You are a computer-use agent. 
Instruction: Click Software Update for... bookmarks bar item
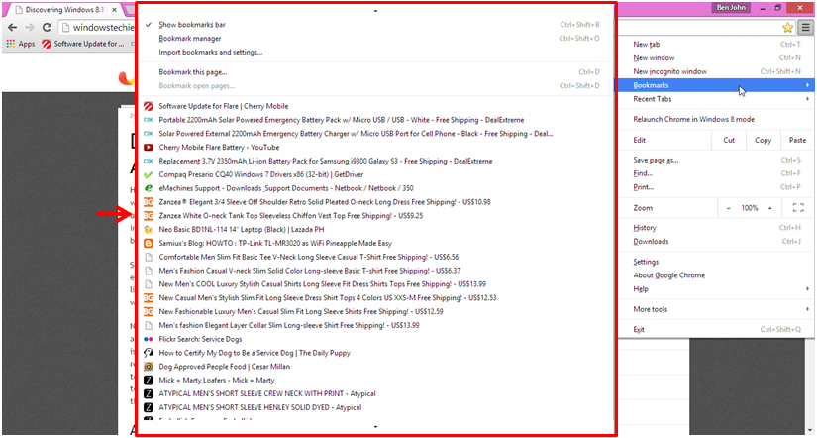pyautogui.click(x=83, y=44)
